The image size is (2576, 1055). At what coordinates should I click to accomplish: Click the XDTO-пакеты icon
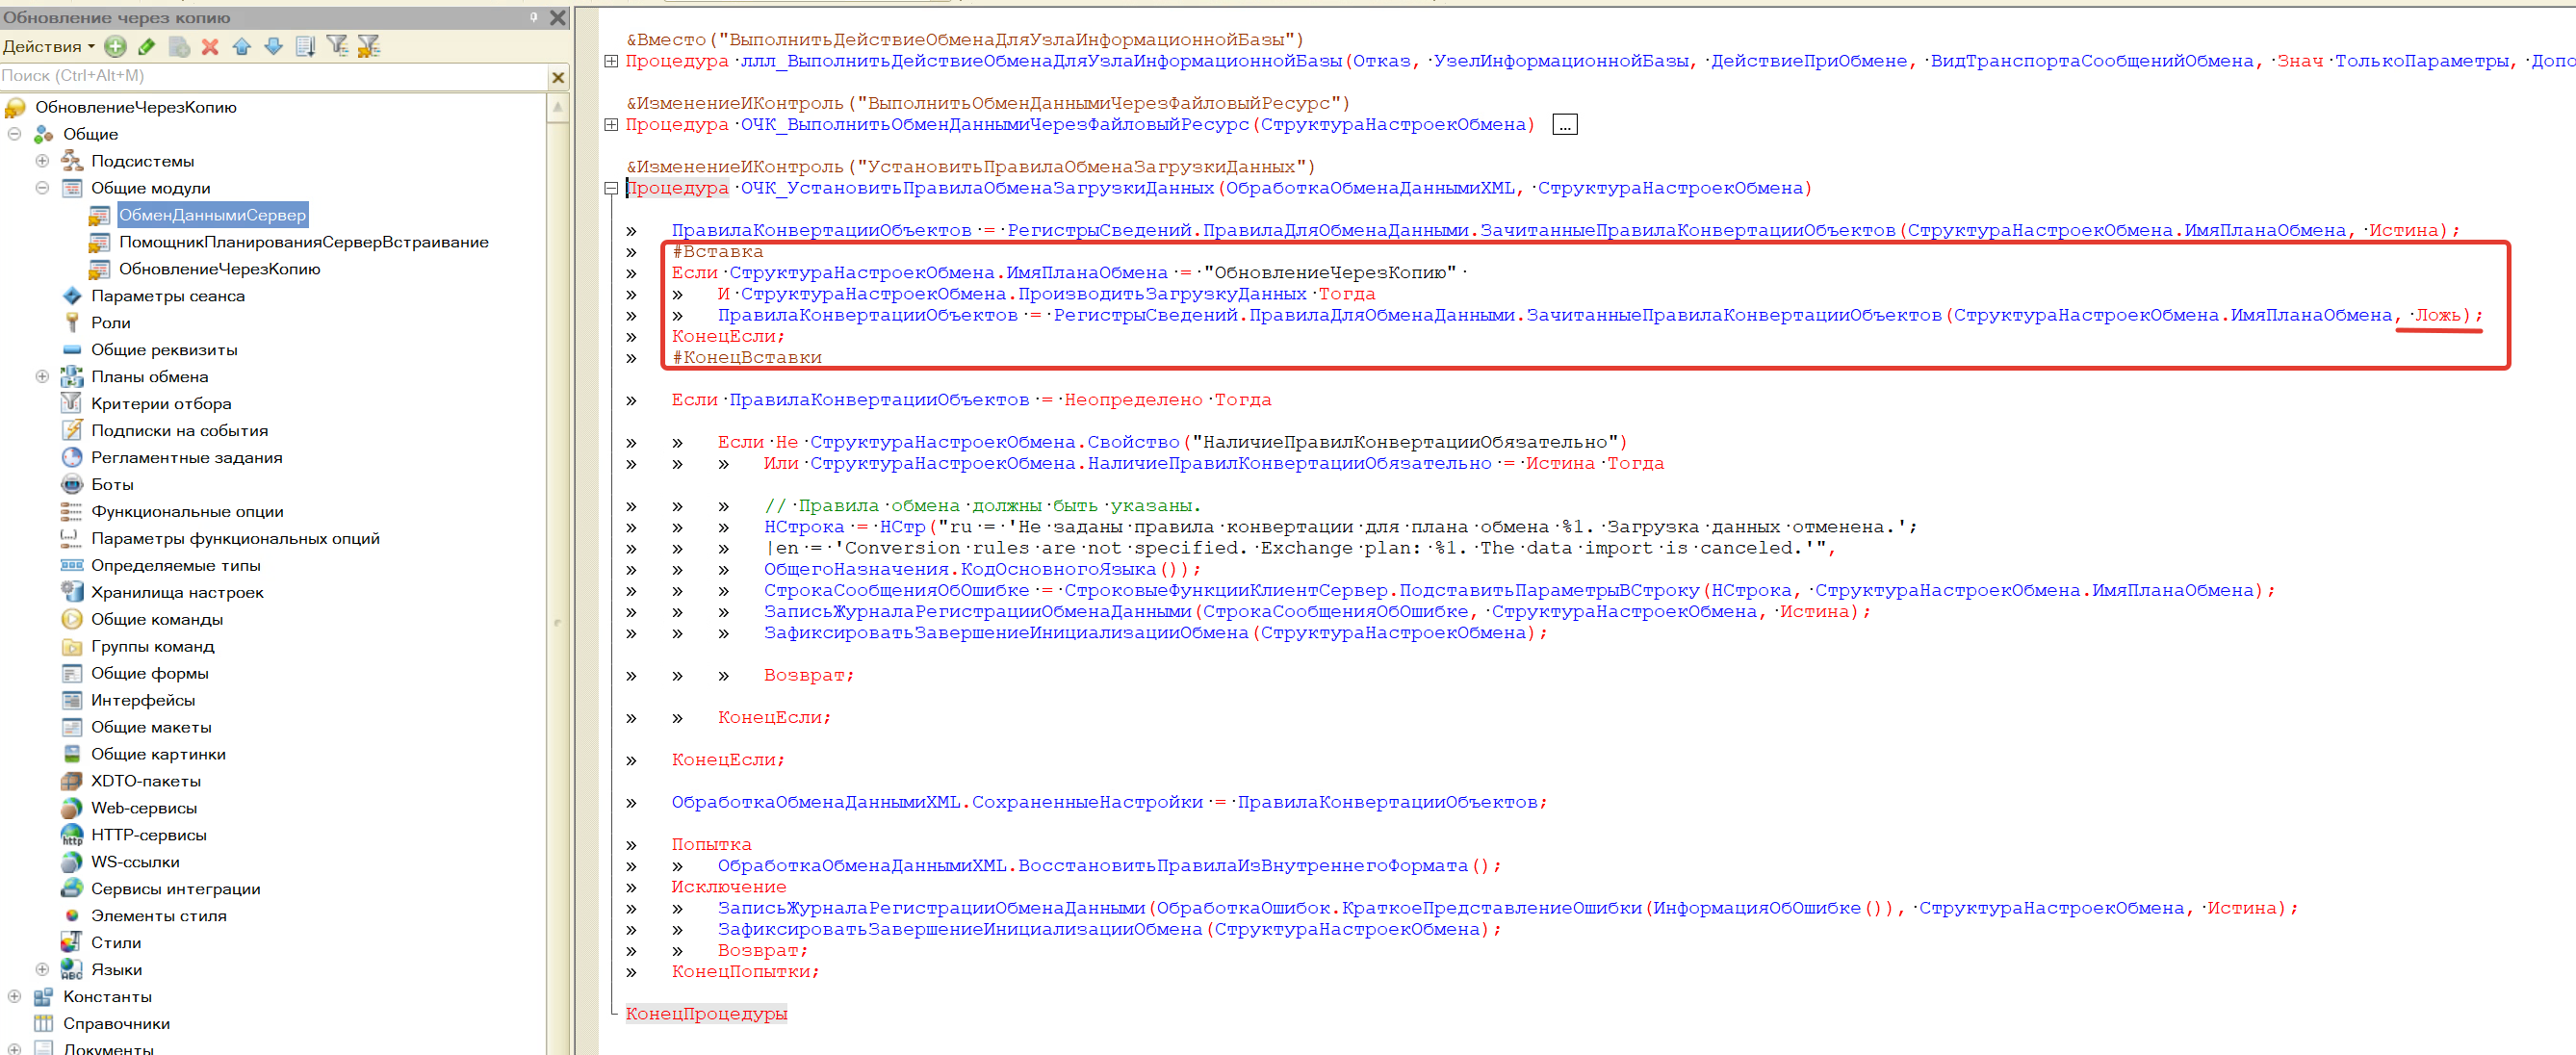tap(72, 781)
